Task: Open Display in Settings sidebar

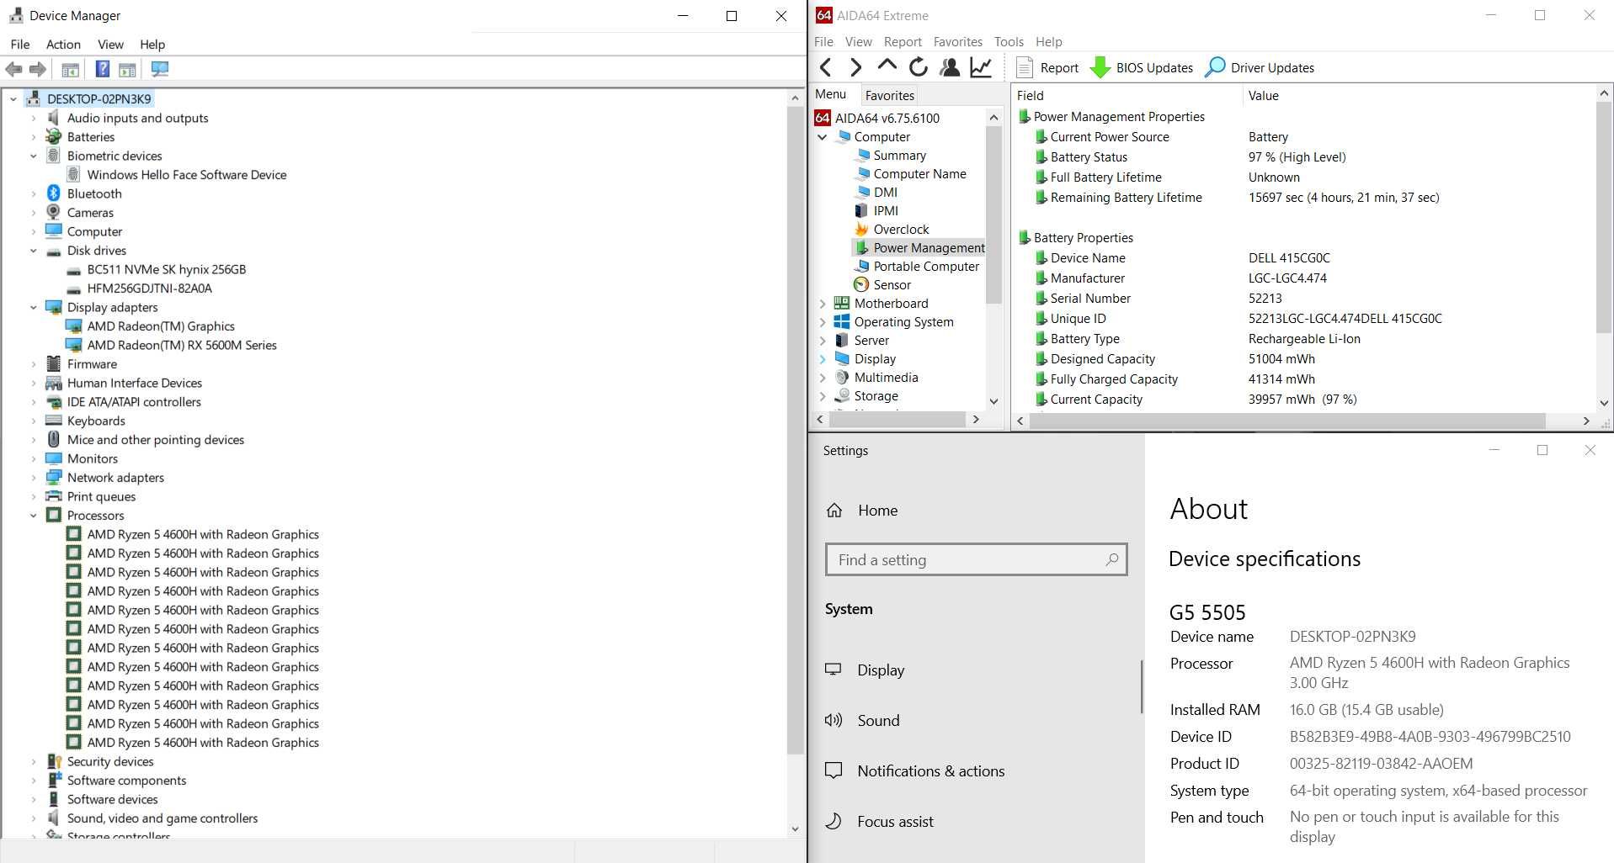Action: coord(881,670)
